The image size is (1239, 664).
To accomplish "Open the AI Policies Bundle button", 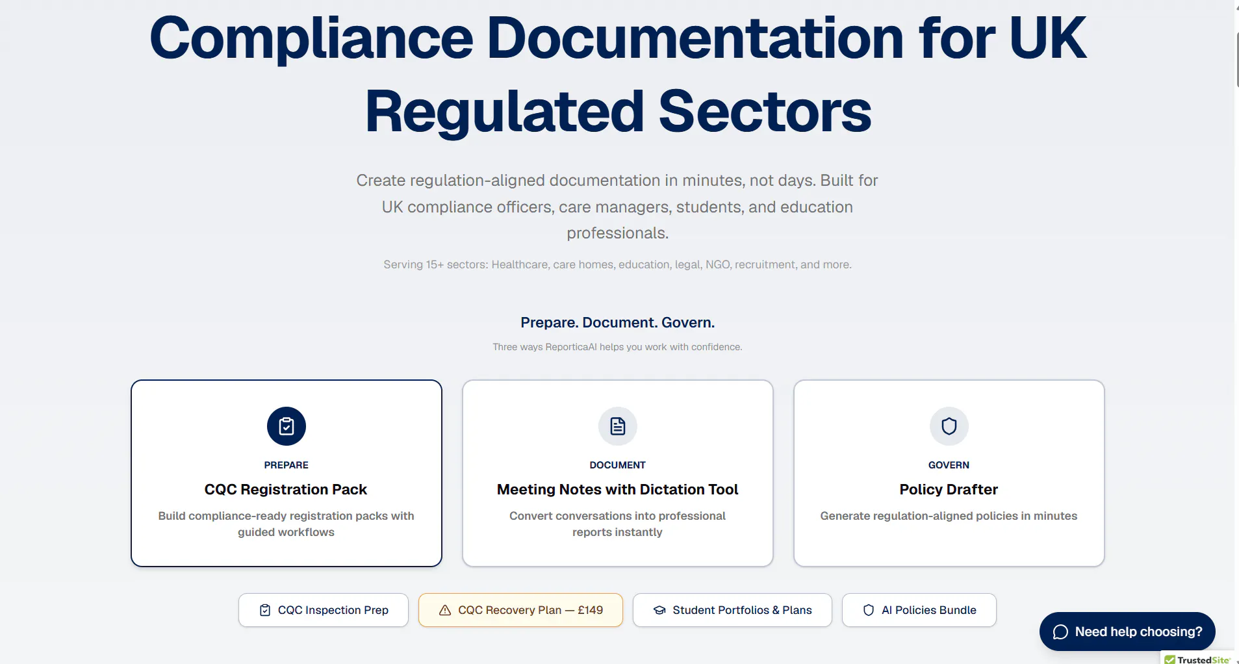I will pyautogui.click(x=919, y=610).
